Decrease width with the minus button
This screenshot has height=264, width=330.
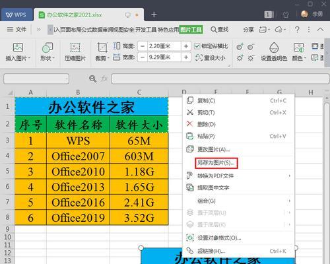click(143, 57)
